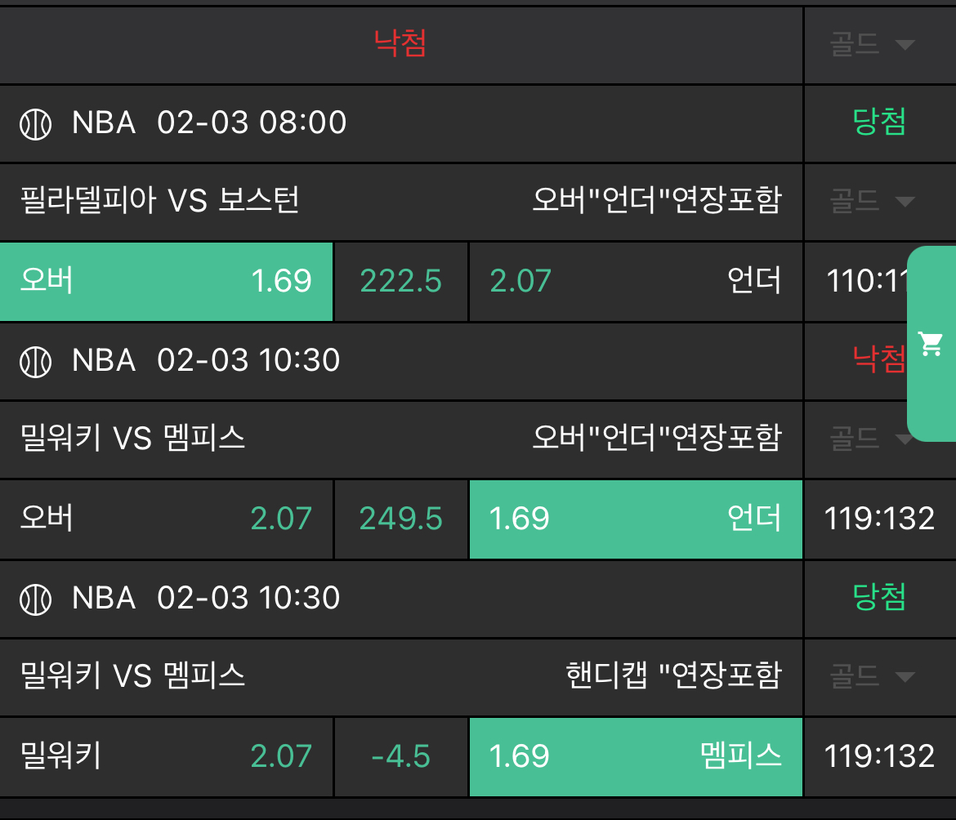The width and height of the screenshot is (956, 820).
Task: Click the basketball icon above the Milwaukee handicap bet
Action: 35,599
